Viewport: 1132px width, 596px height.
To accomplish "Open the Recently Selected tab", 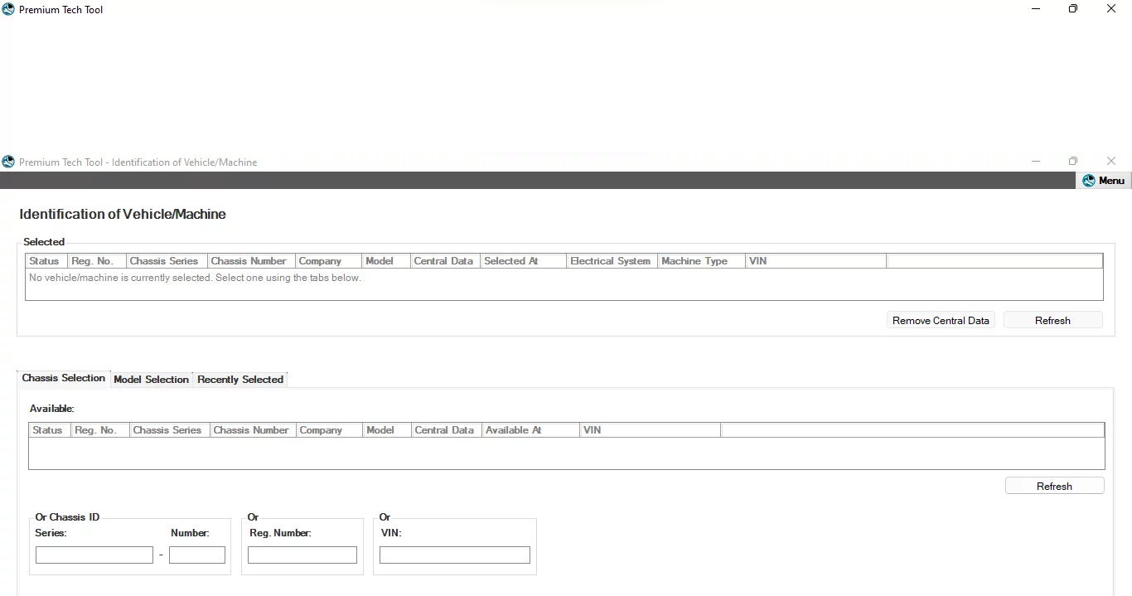I will (x=240, y=380).
